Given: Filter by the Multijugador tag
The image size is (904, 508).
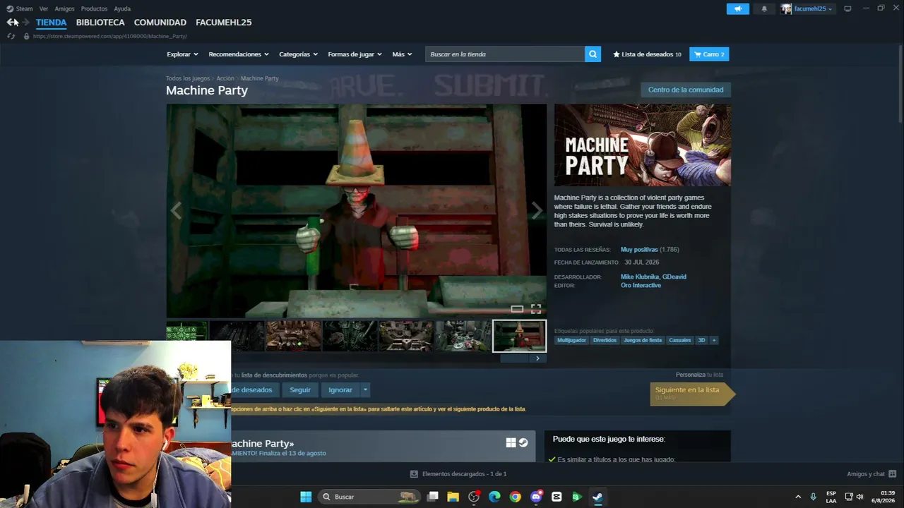Looking at the screenshot, I should coord(571,340).
